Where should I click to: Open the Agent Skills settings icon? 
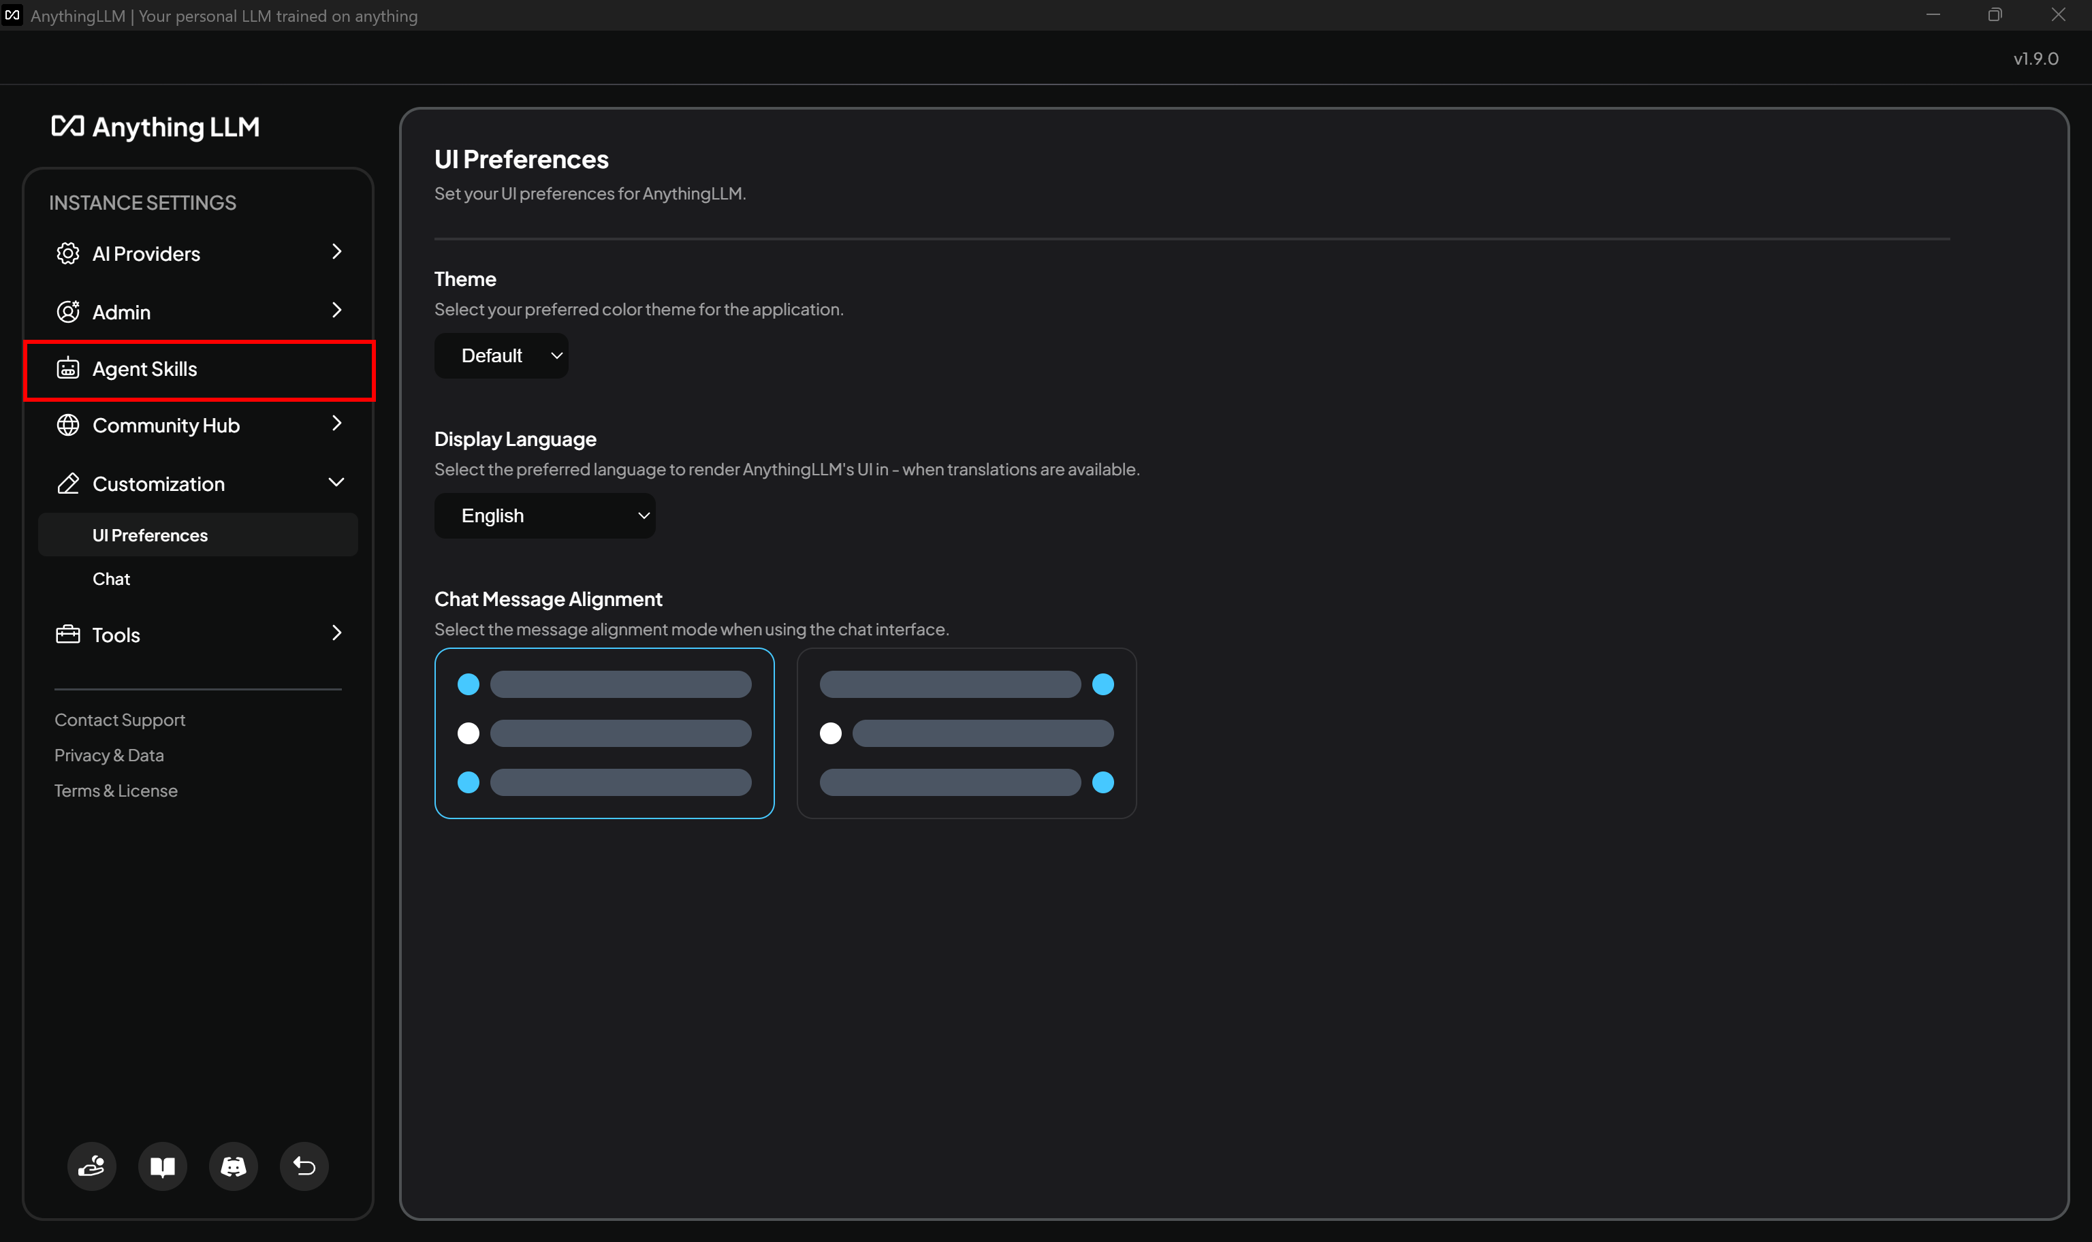(68, 368)
